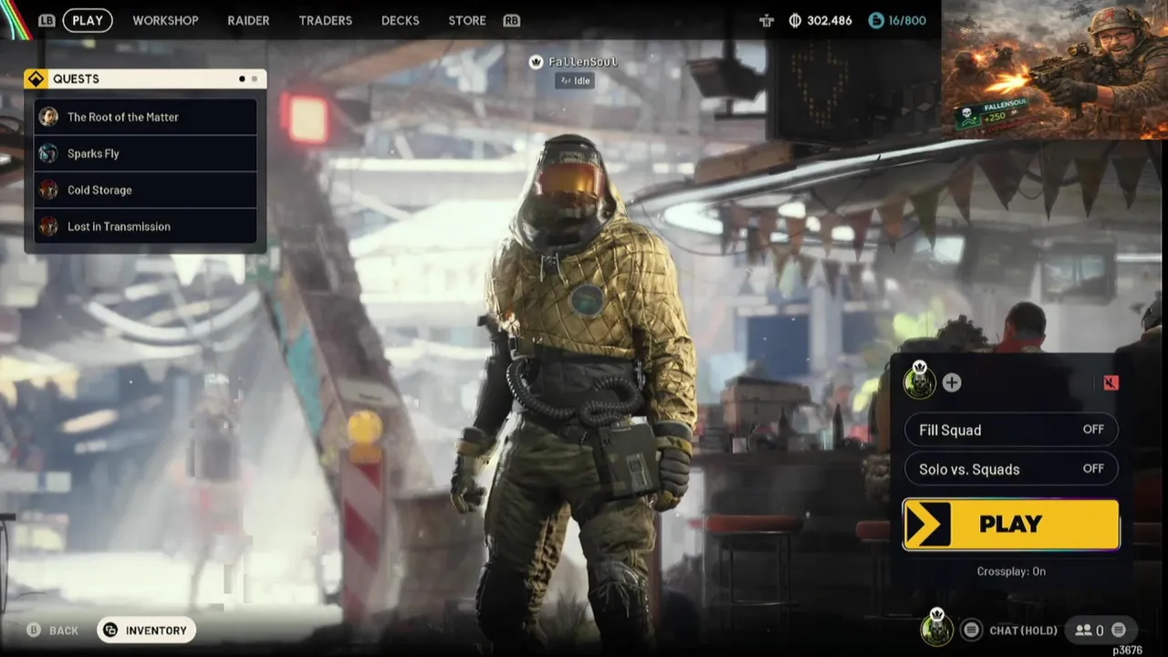
Task: Select the 302.486 coin balance
Action: pos(829,20)
